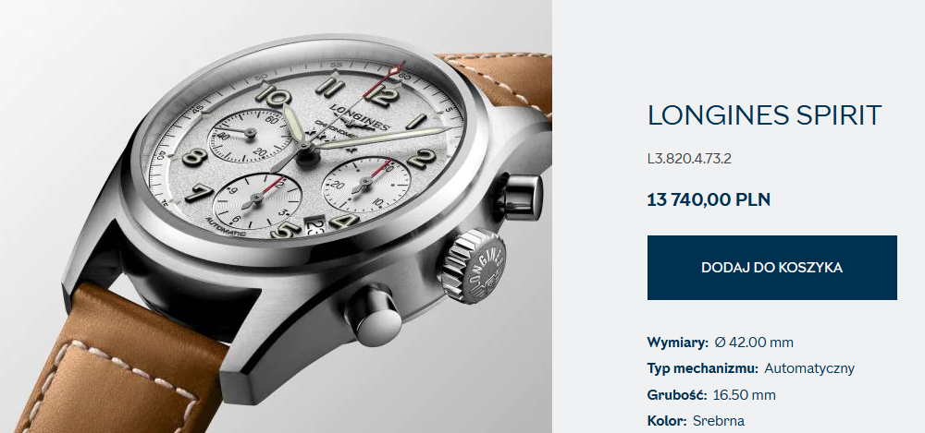Click the Grubość 16.50 mm specification
Viewport: 925px width, 433px height.
(711, 395)
